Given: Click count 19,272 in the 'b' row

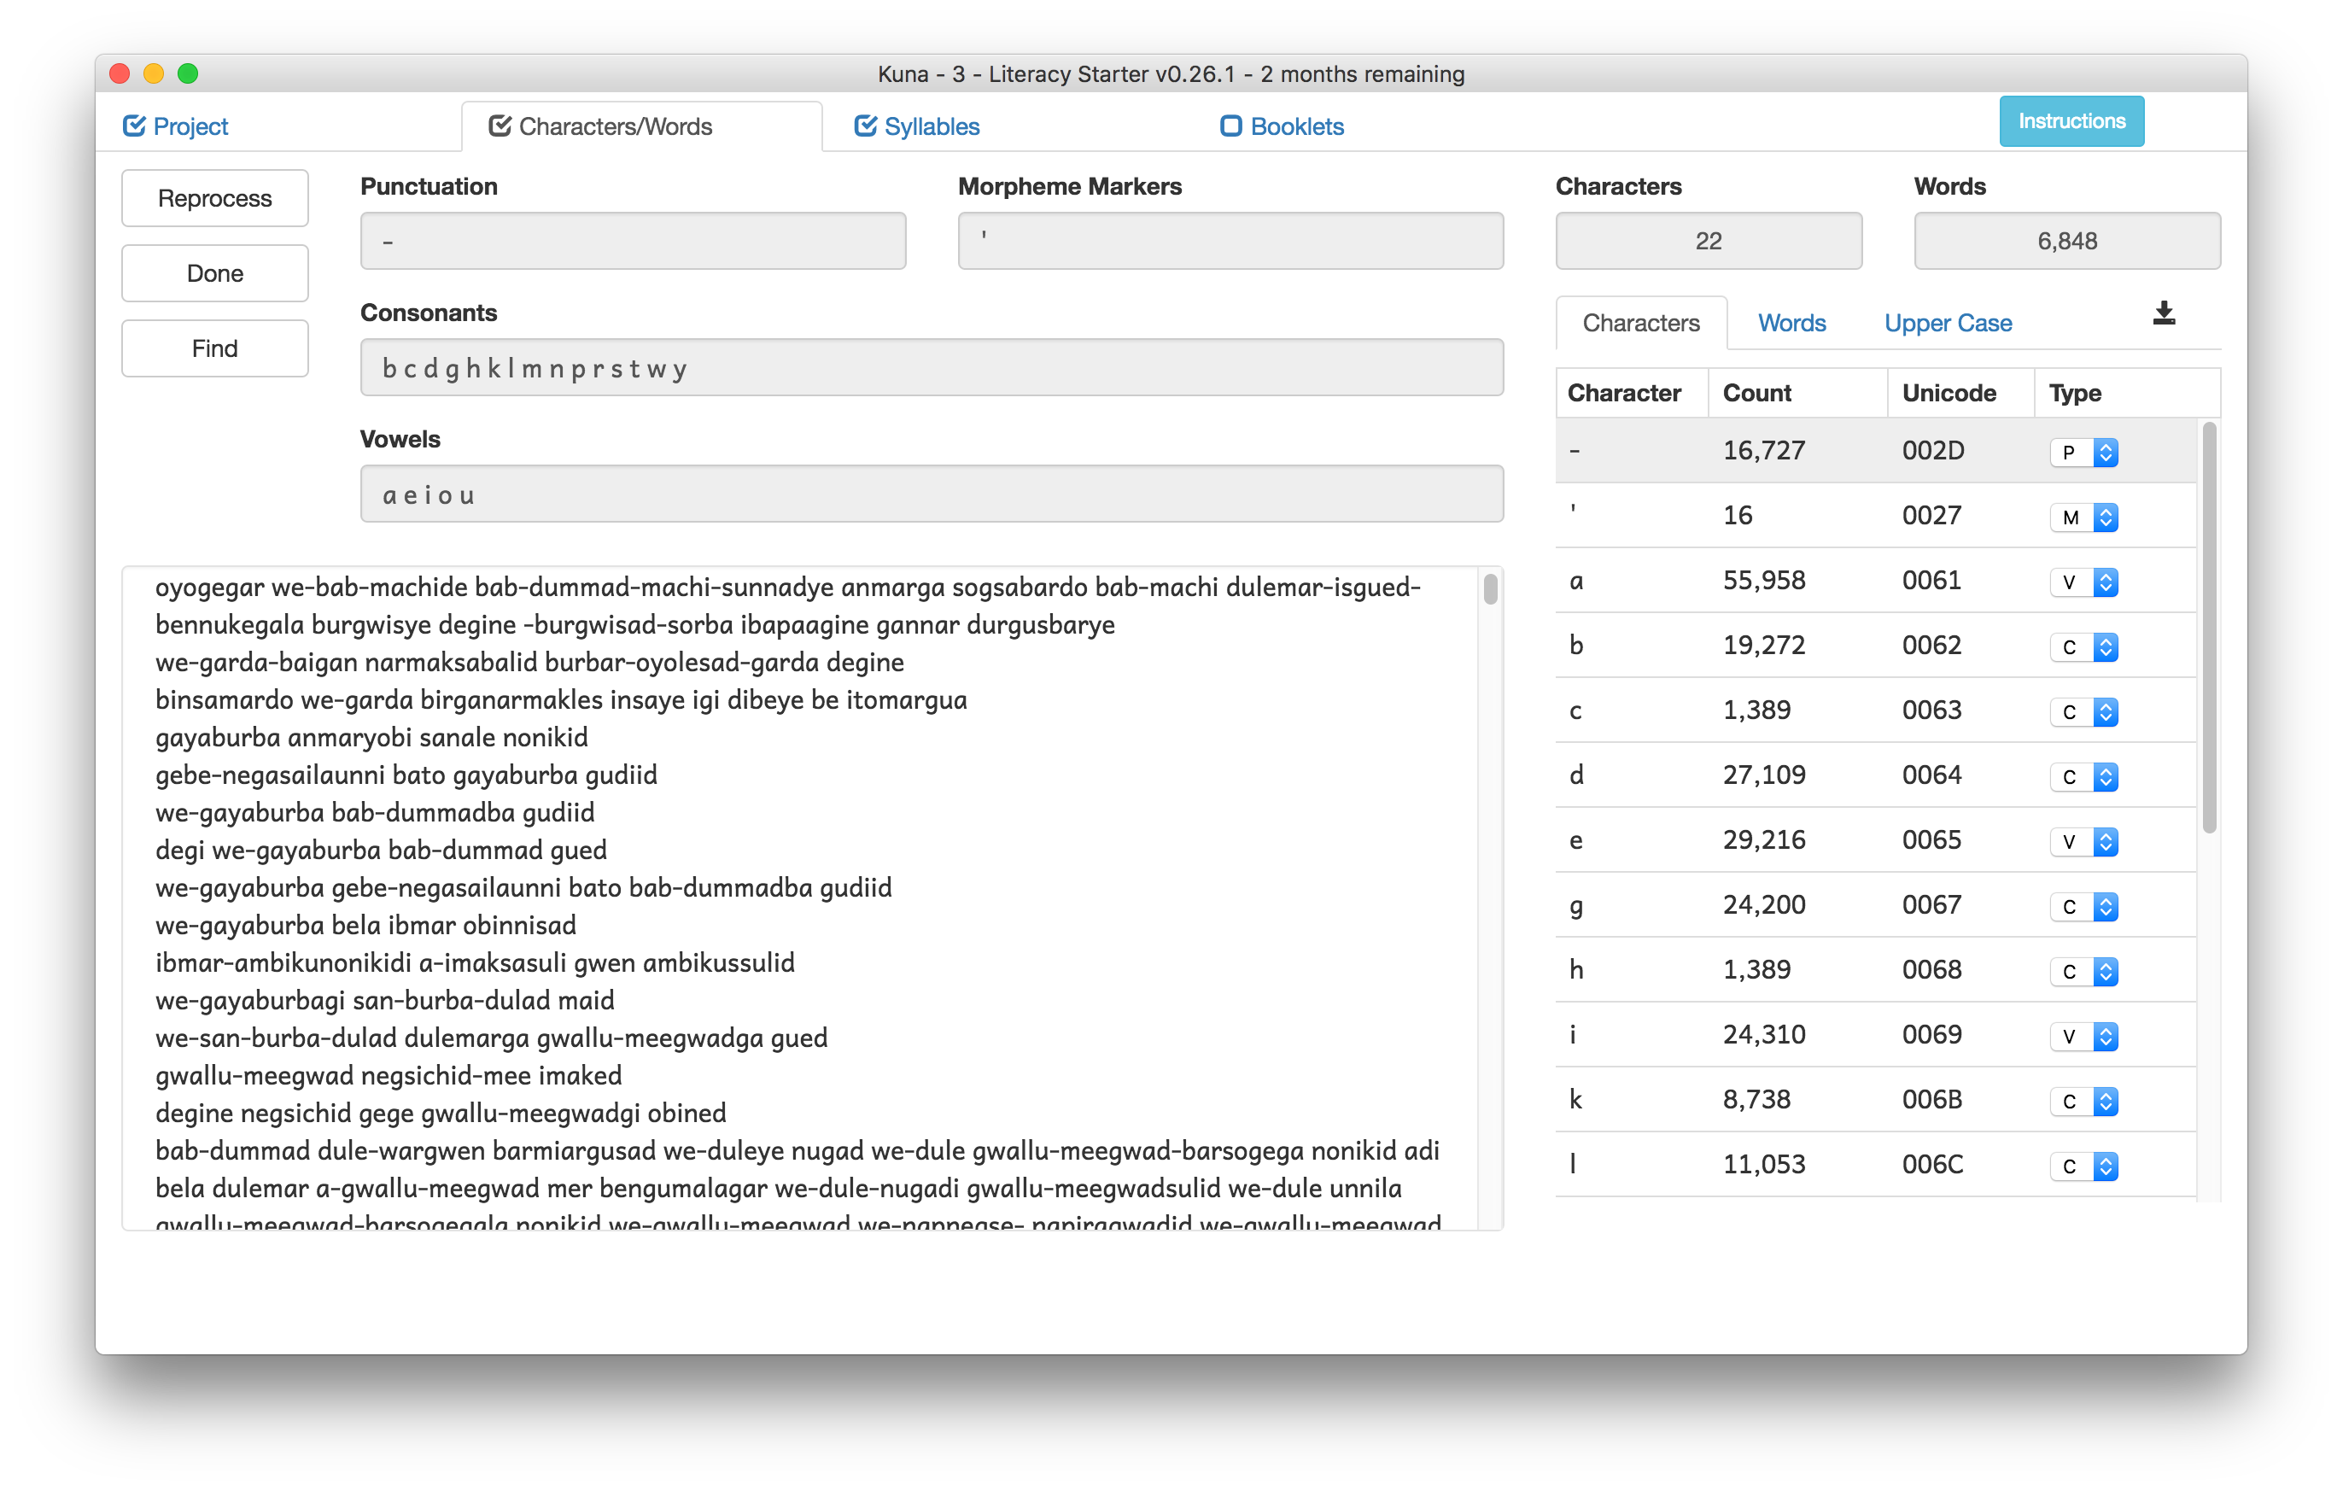Looking at the screenshot, I should (1764, 646).
